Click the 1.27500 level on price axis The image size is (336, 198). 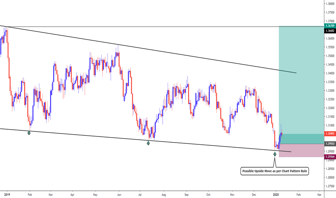click(x=330, y=186)
